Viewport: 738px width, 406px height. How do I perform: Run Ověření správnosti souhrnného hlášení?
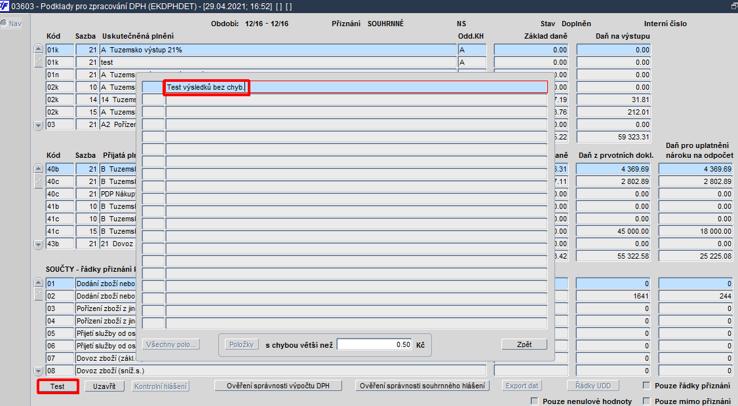(x=422, y=386)
